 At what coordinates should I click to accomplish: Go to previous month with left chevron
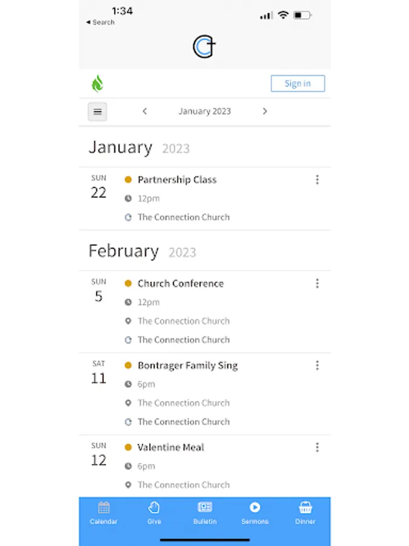[x=144, y=112]
